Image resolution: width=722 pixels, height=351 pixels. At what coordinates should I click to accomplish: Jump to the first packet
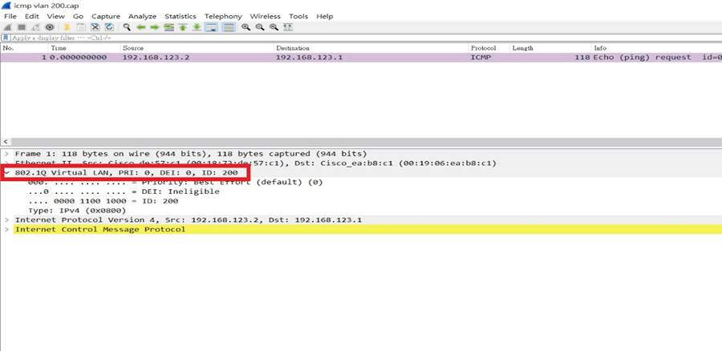point(183,27)
